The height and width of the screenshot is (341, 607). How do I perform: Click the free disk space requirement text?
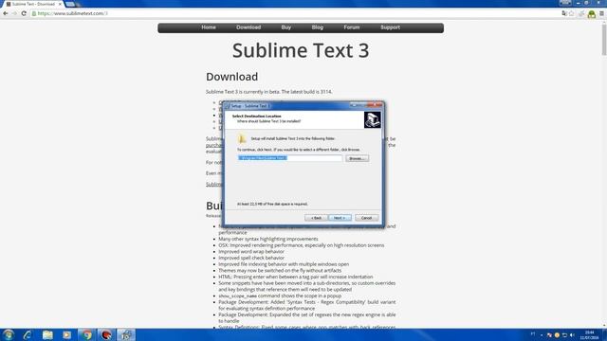tap(272, 204)
